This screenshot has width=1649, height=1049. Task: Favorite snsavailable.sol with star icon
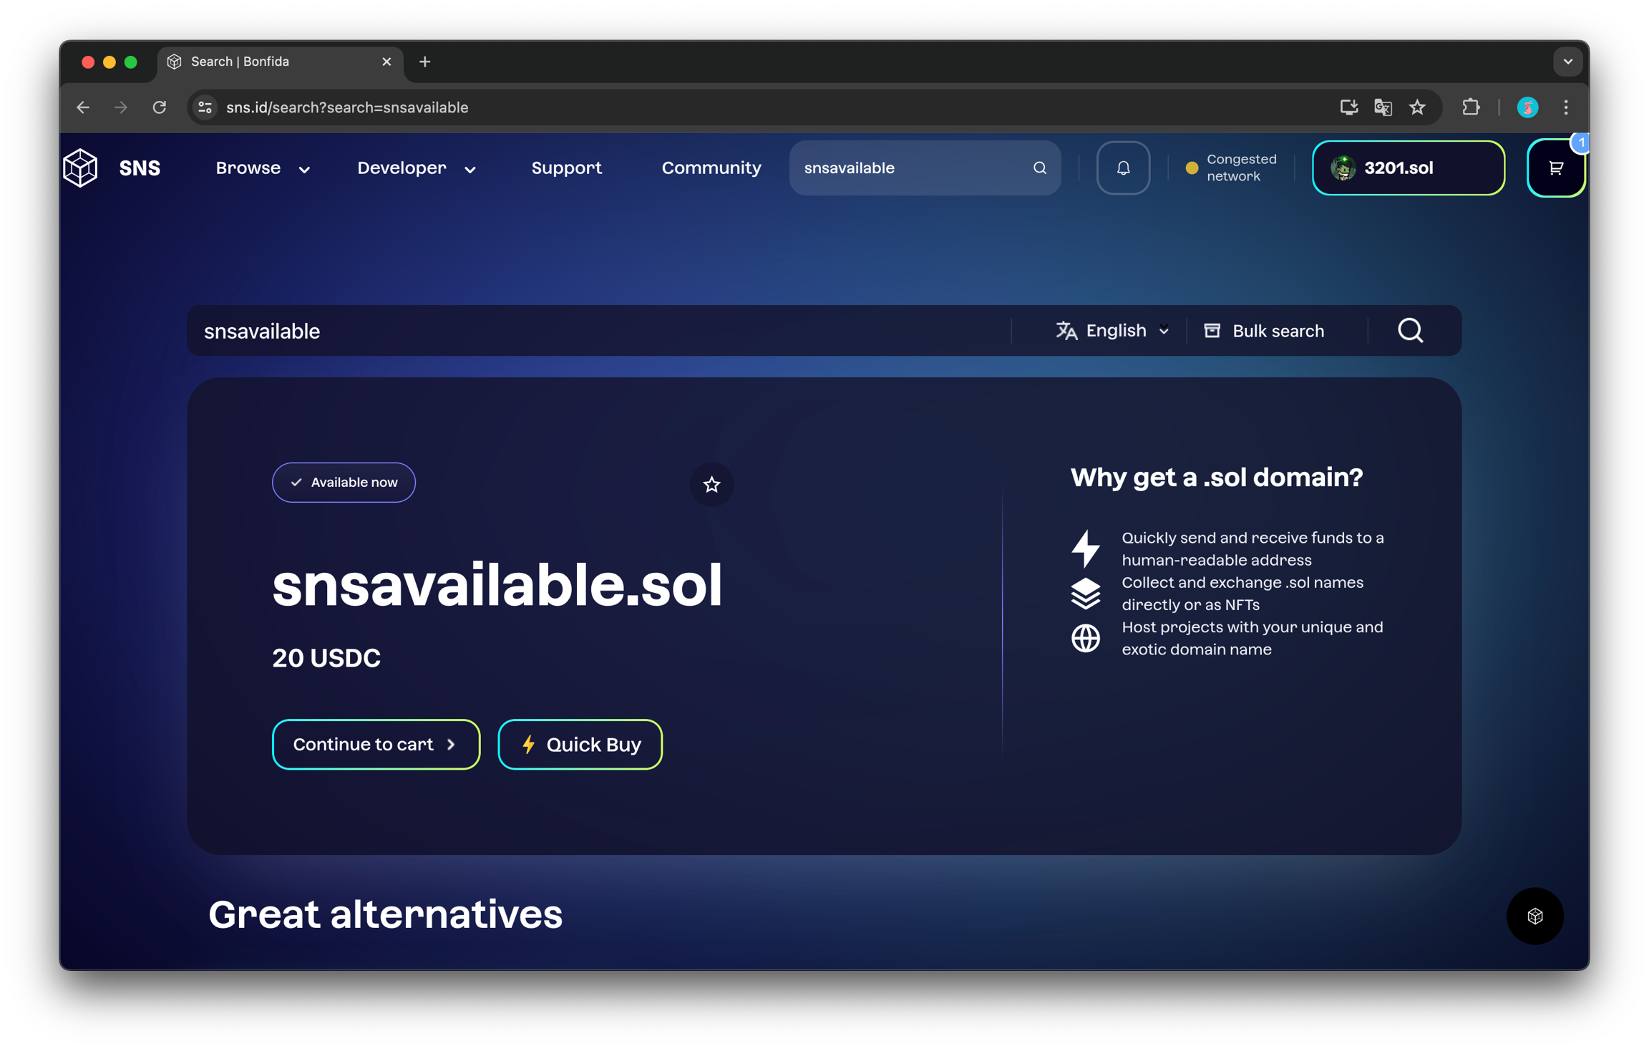pyautogui.click(x=711, y=485)
